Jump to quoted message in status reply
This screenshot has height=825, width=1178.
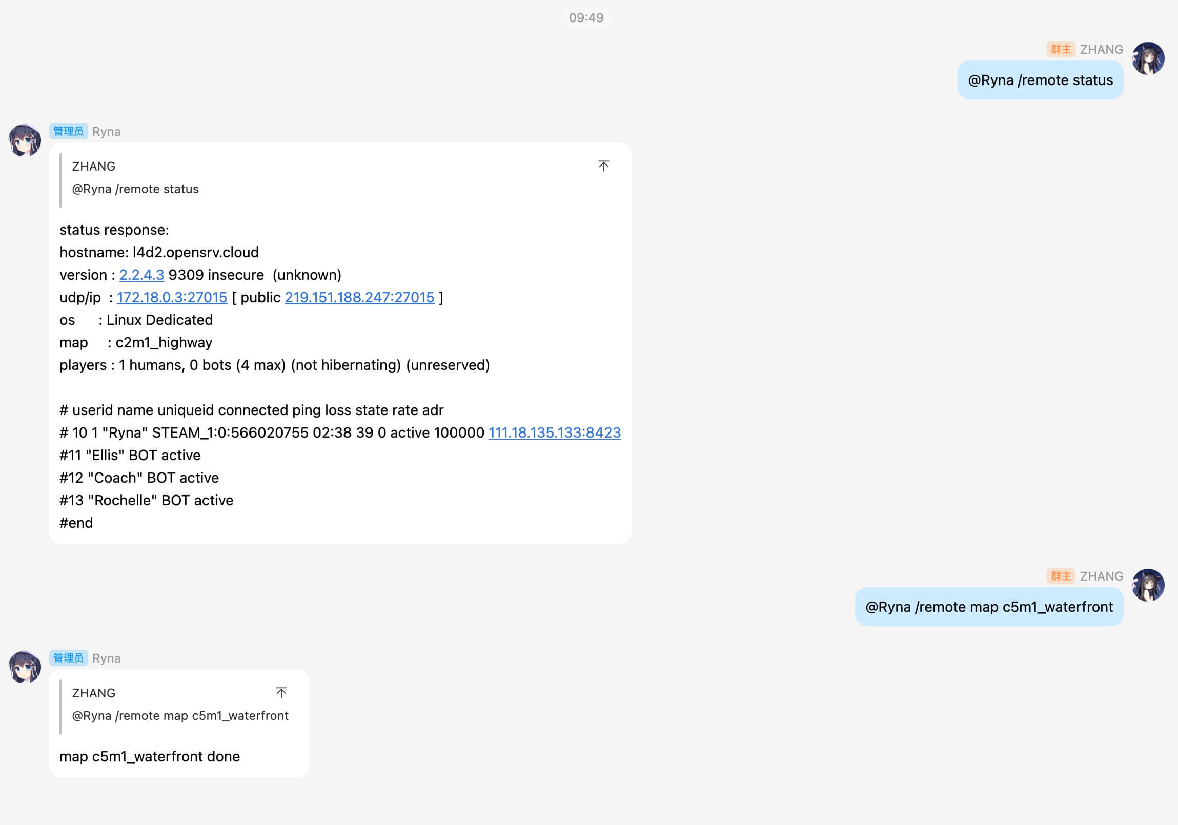[603, 166]
